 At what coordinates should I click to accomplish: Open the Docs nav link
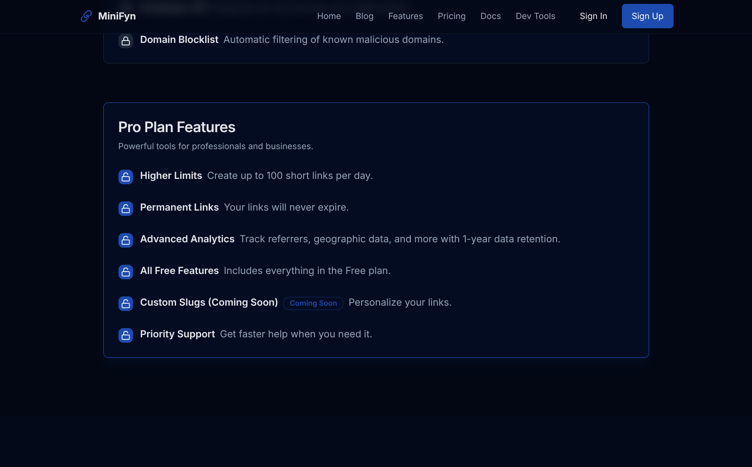pos(491,16)
